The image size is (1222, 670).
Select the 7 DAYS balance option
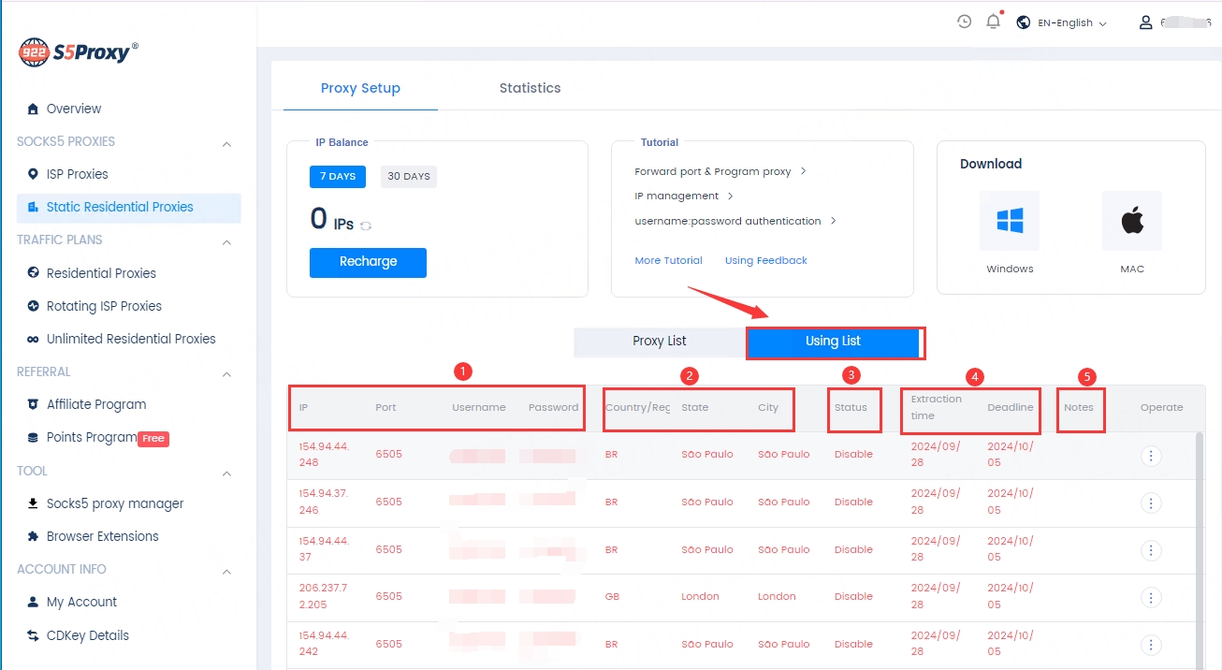338,177
